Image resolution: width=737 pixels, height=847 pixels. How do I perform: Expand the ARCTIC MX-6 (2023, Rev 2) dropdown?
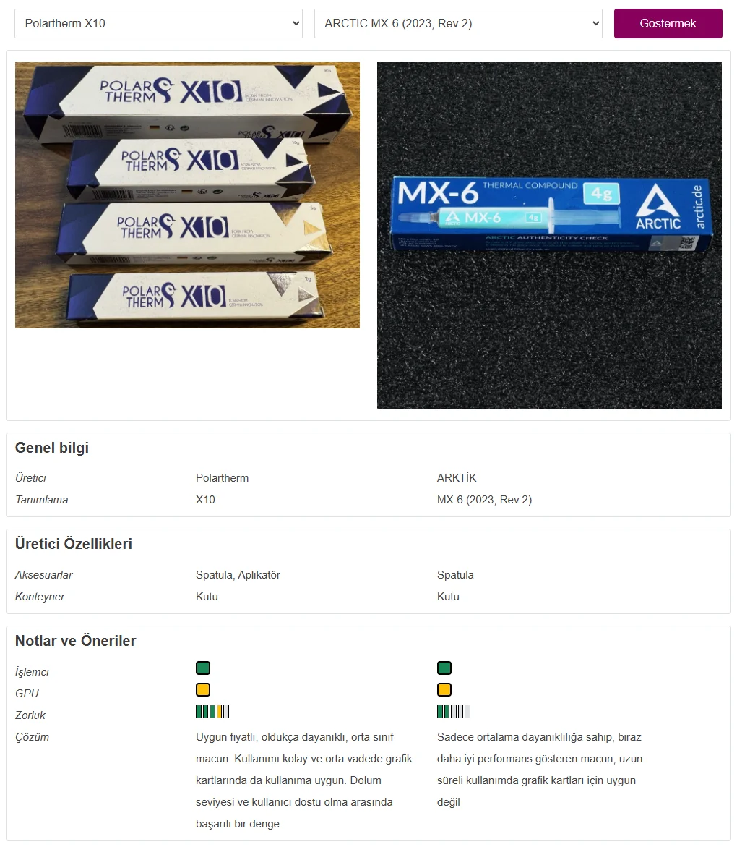(x=458, y=23)
